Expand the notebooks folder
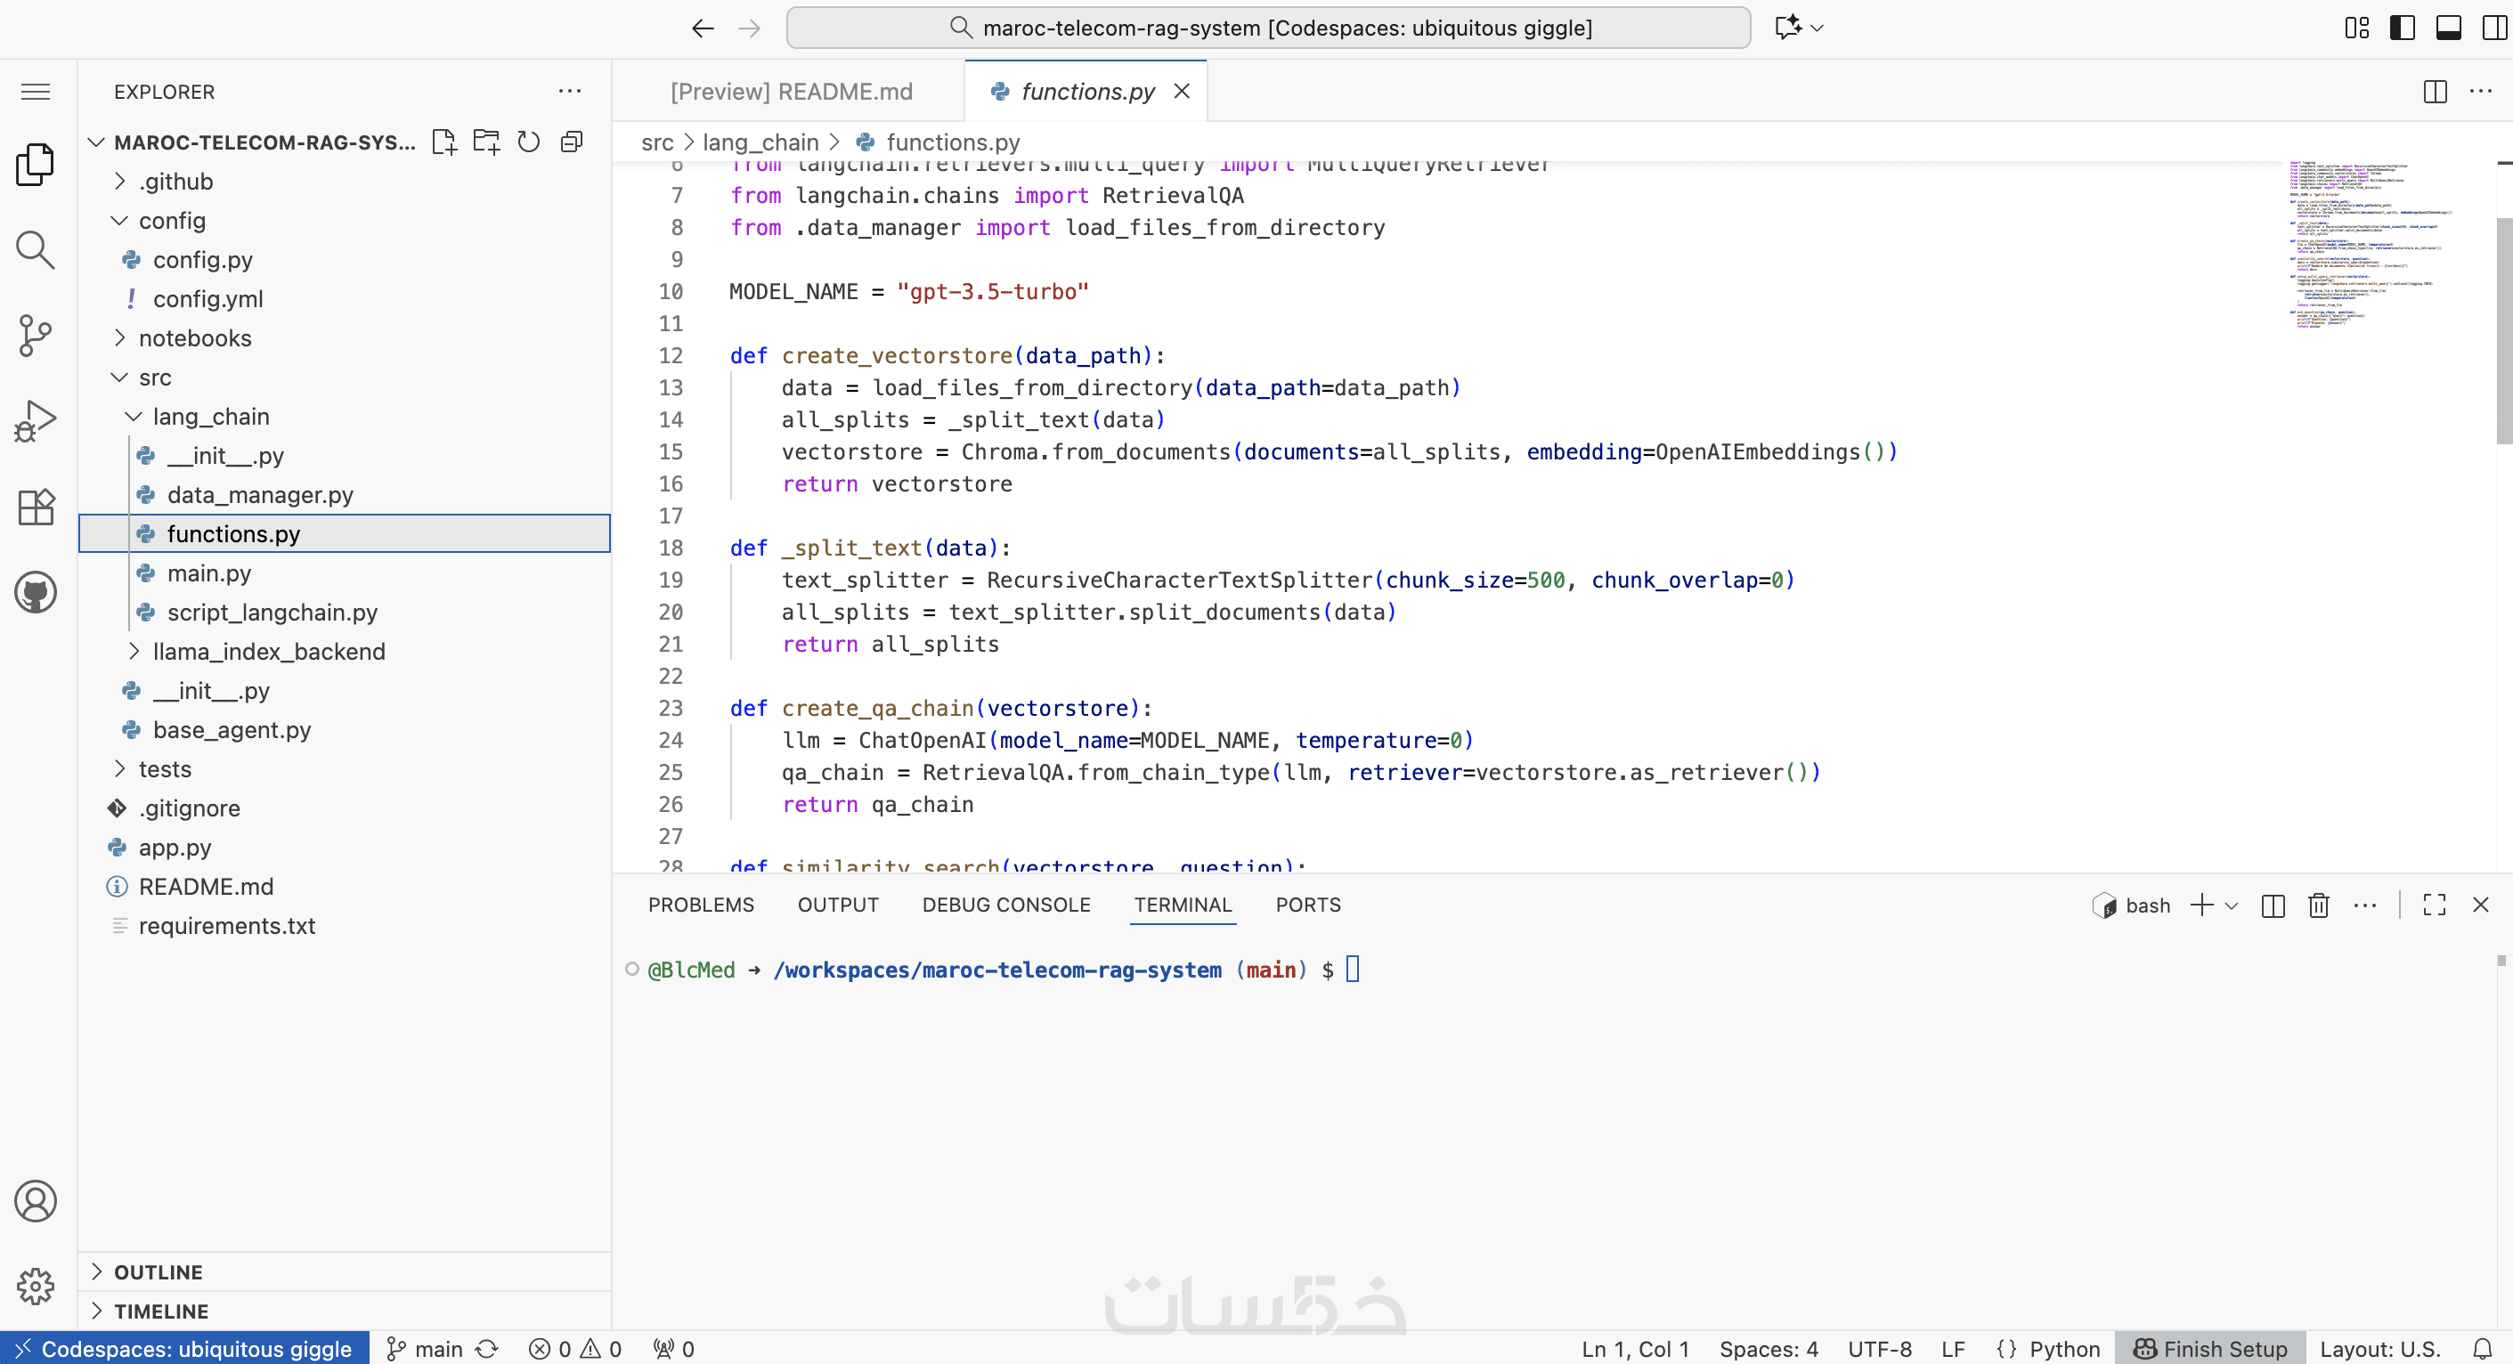The height and width of the screenshot is (1364, 2513). pyautogui.click(x=194, y=338)
